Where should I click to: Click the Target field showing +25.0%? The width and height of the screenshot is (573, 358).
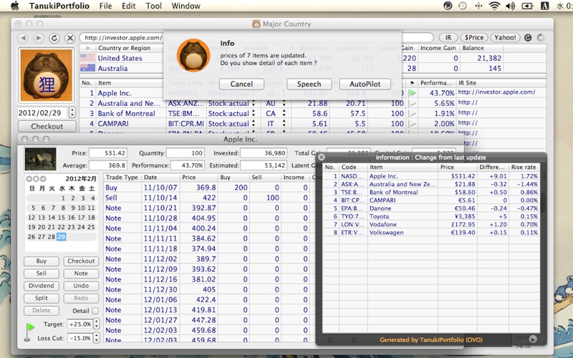(80, 324)
